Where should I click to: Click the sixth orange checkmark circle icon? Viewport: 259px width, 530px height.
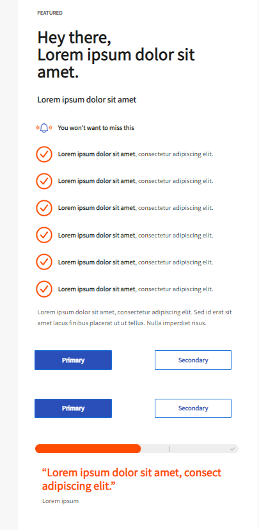pos(44,289)
